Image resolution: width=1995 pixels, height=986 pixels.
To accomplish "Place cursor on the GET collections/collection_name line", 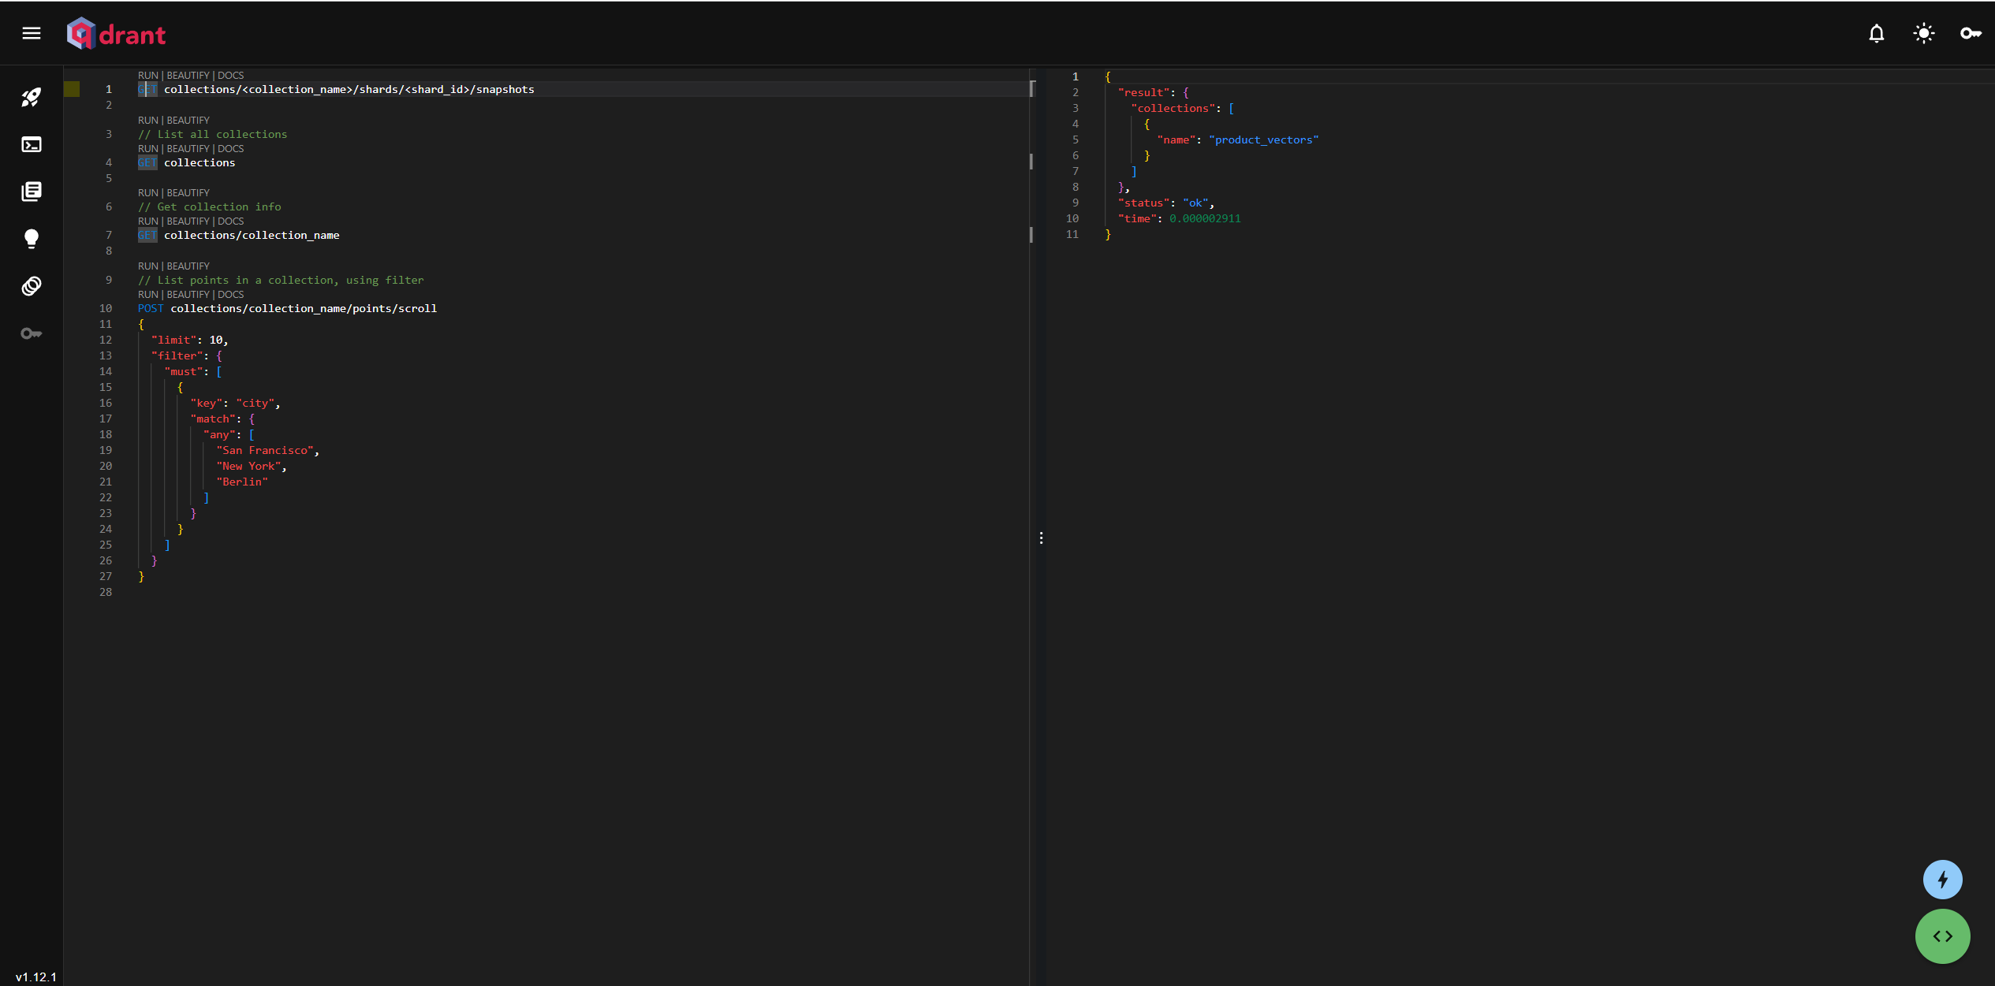I will pos(251,235).
